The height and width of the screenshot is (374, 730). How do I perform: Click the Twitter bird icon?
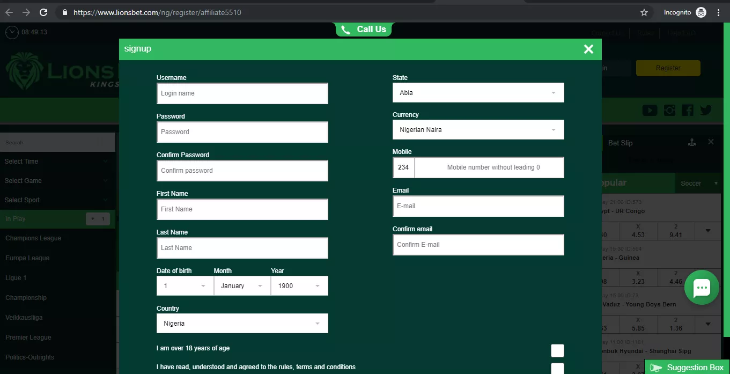tap(706, 109)
